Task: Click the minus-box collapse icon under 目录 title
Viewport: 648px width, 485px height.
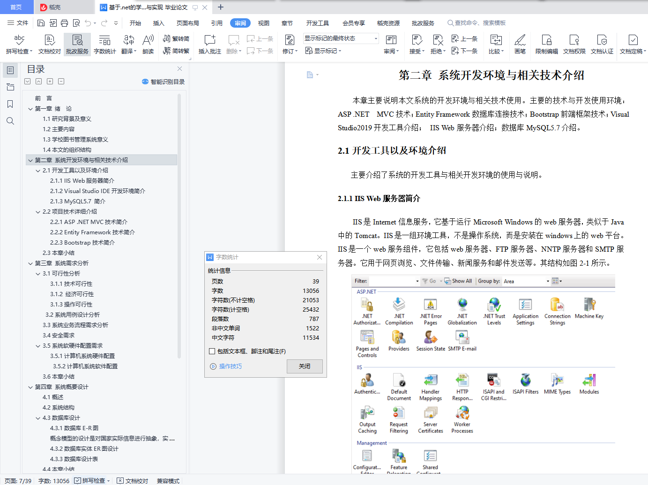Action: (61, 82)
